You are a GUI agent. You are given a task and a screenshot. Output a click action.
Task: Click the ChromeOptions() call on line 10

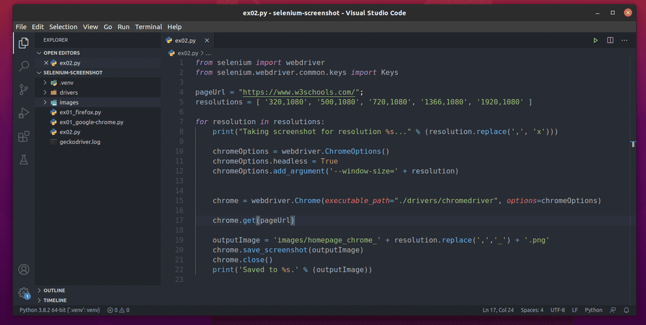coord(357,151)
